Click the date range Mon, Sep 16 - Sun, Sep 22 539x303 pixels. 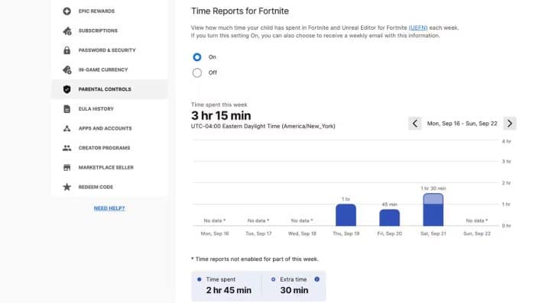coord(462,124)
